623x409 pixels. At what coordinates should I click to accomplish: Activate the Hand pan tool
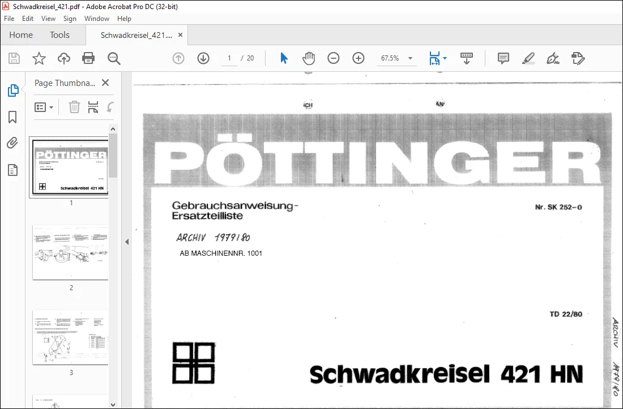pos(309,58)
